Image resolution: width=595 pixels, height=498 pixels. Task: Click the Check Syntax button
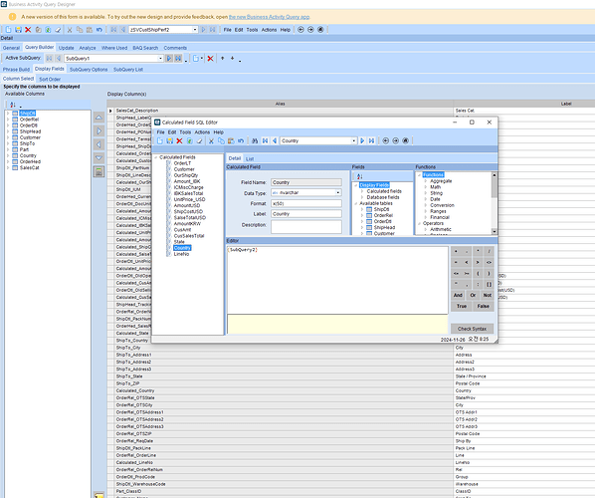pyautogui.click(x=472, y=329)
